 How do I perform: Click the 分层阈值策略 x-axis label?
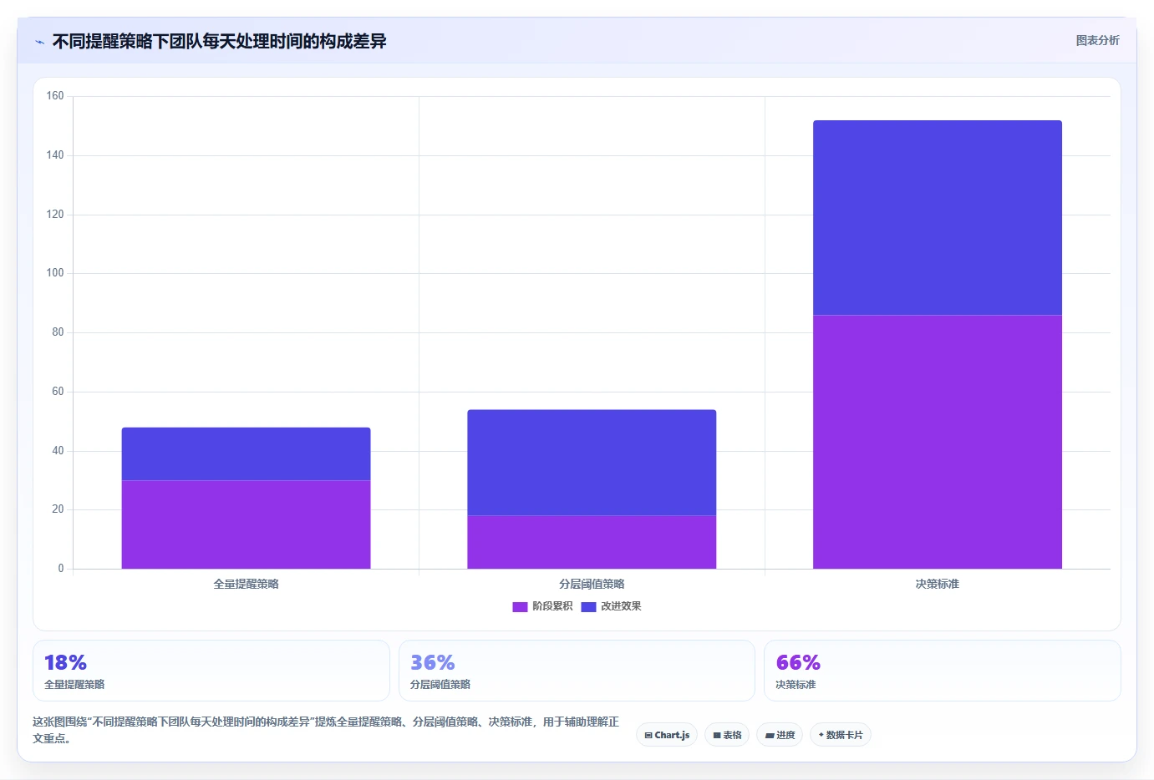click(592, 584)
